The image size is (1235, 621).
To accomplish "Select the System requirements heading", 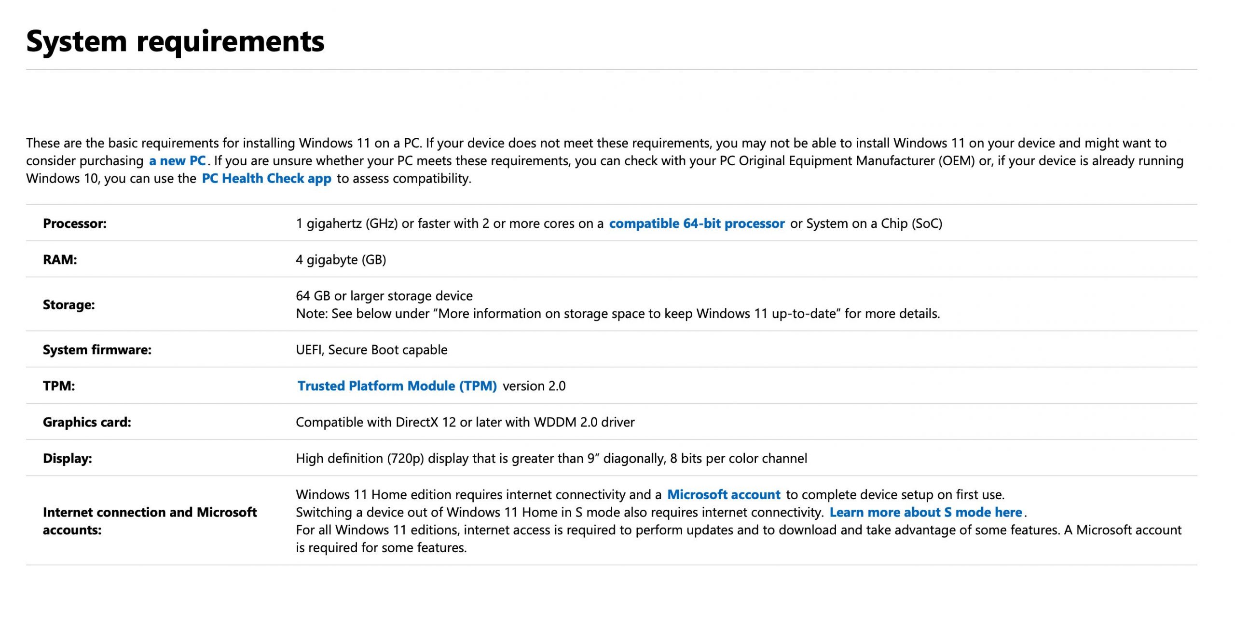I will tap(175, 41).
